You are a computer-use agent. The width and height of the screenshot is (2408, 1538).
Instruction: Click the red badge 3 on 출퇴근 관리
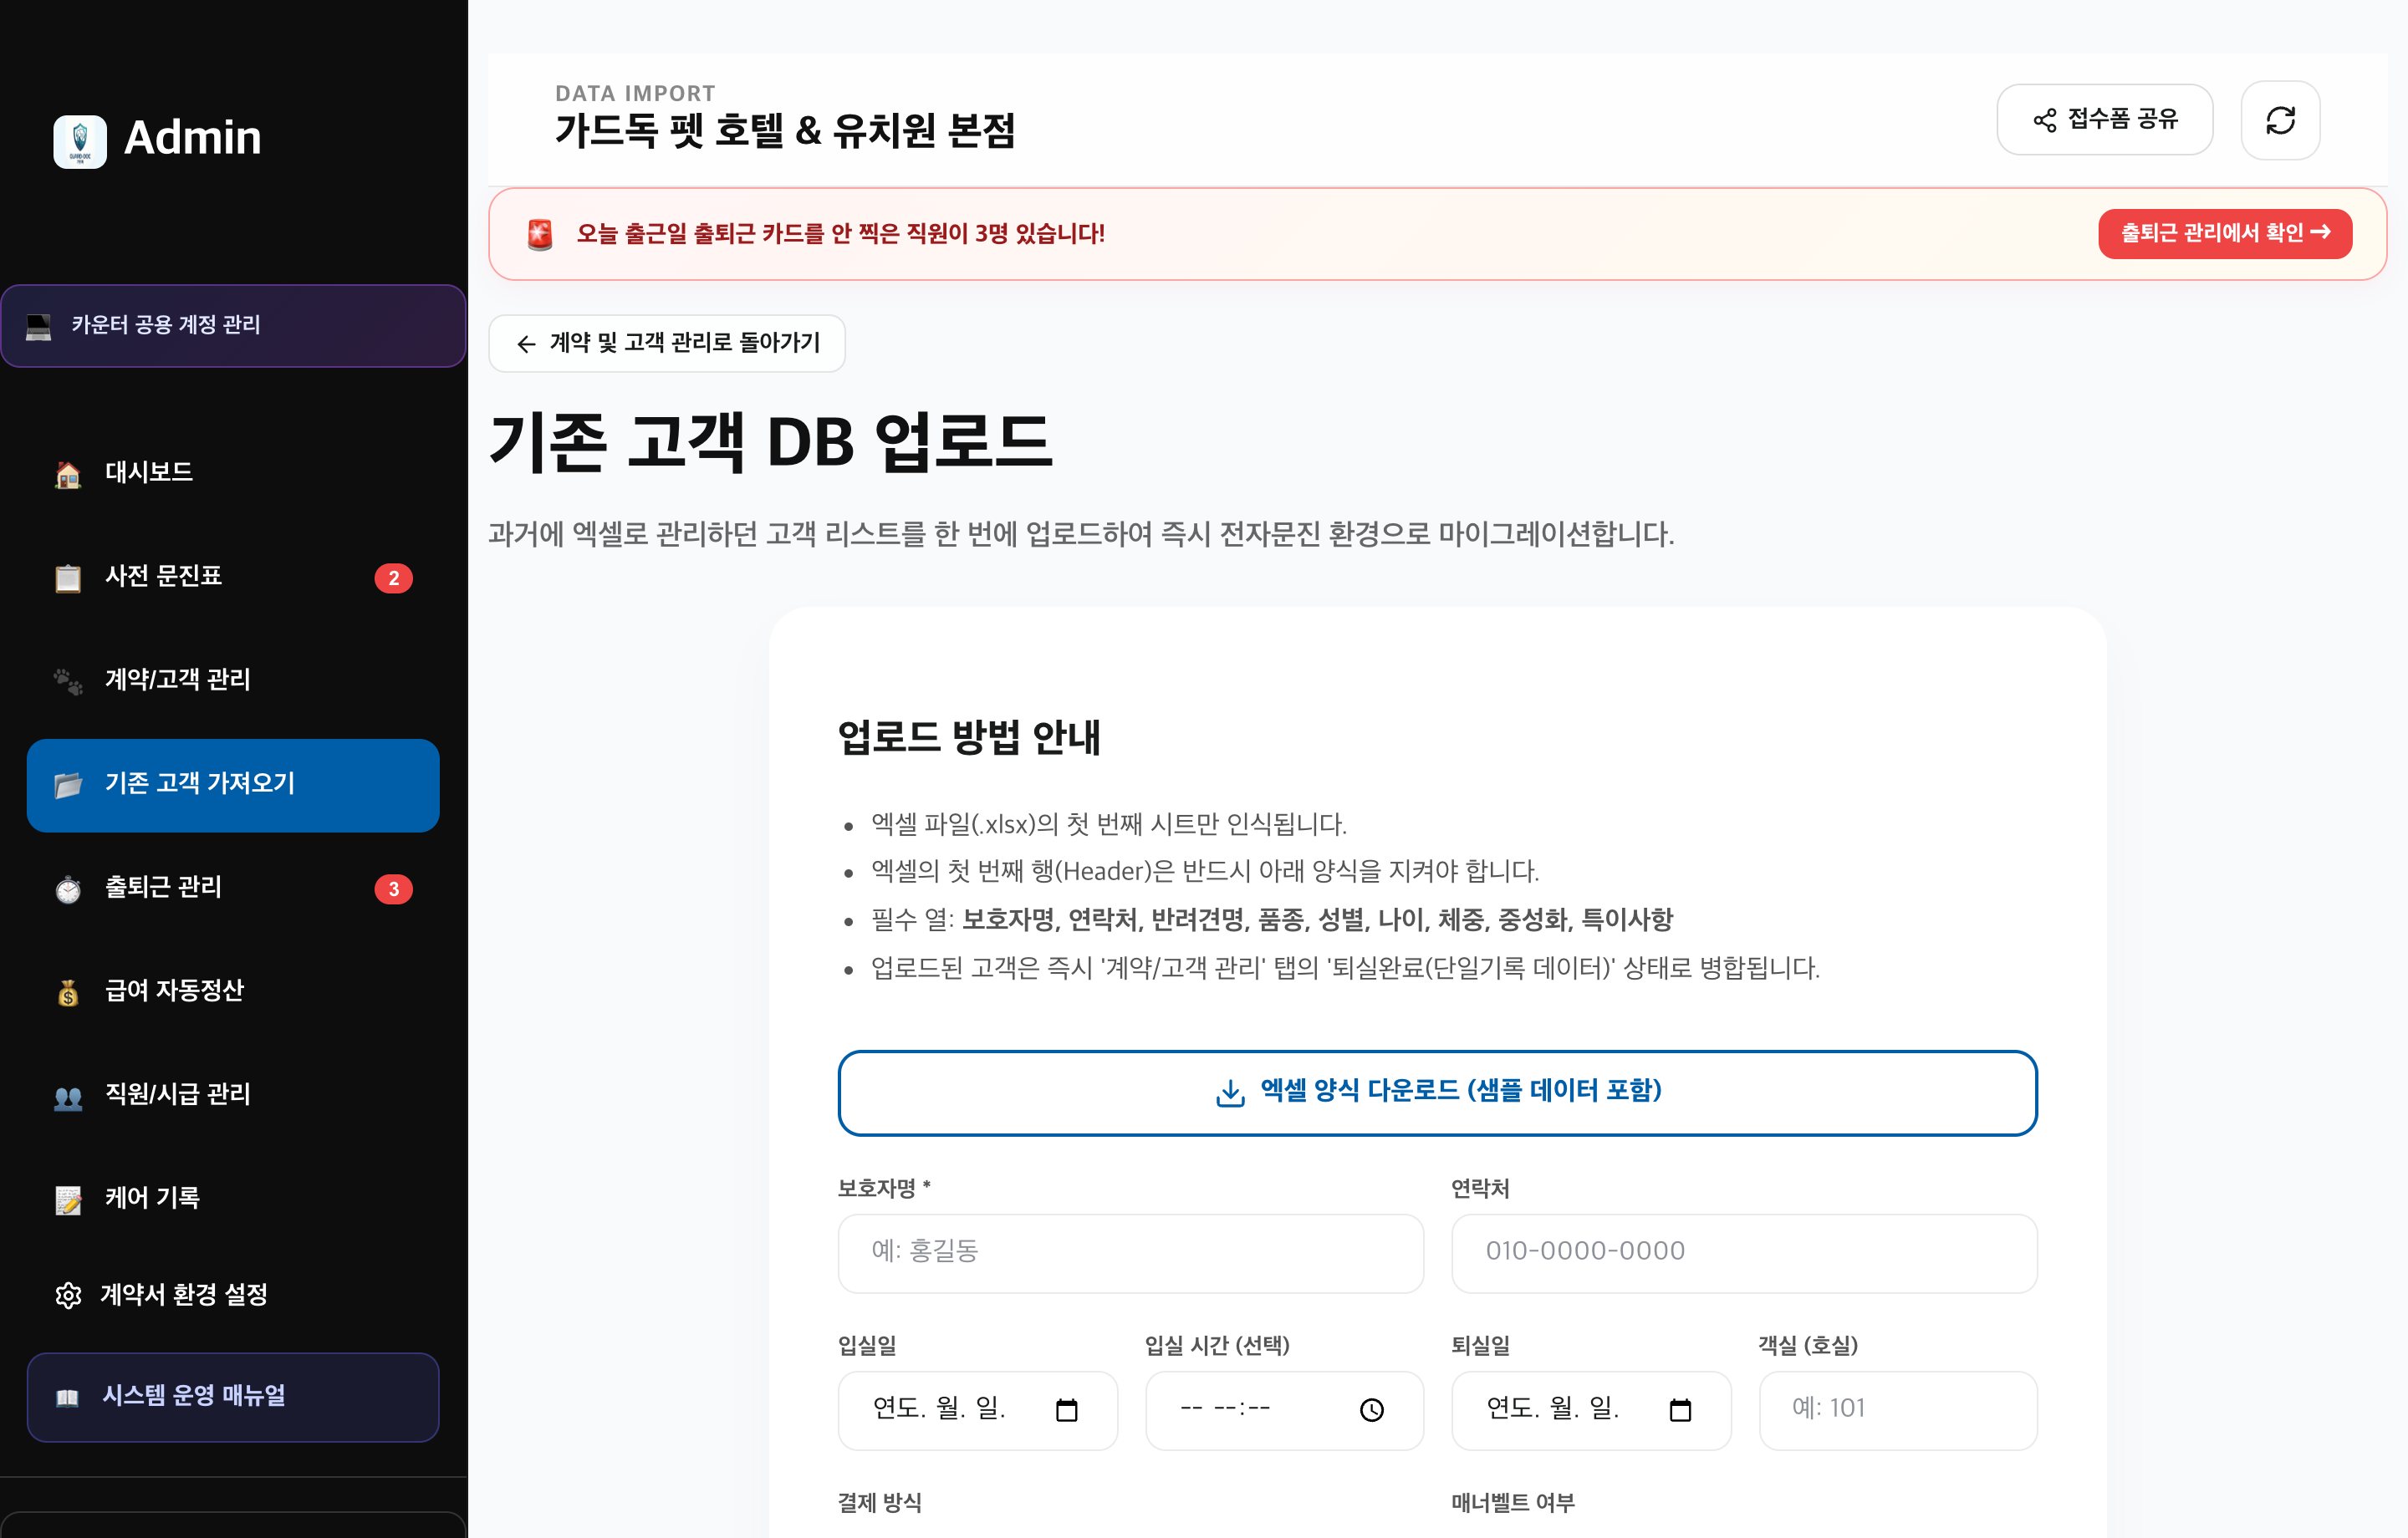[x=393, y=889]
